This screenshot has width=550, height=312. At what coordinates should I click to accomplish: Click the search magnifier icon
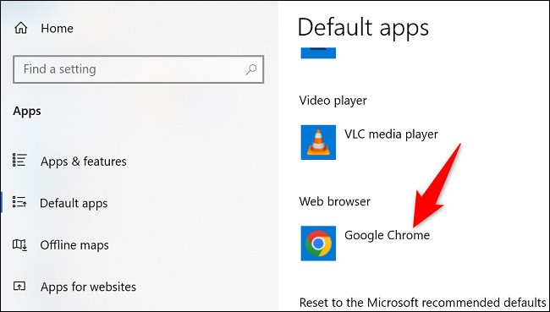250,69
